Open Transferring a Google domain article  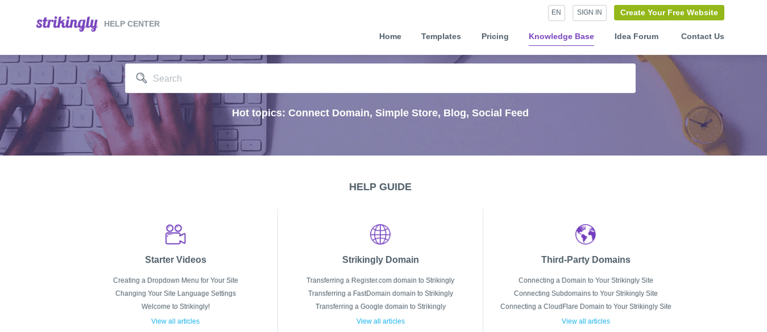tap(380, 306)
